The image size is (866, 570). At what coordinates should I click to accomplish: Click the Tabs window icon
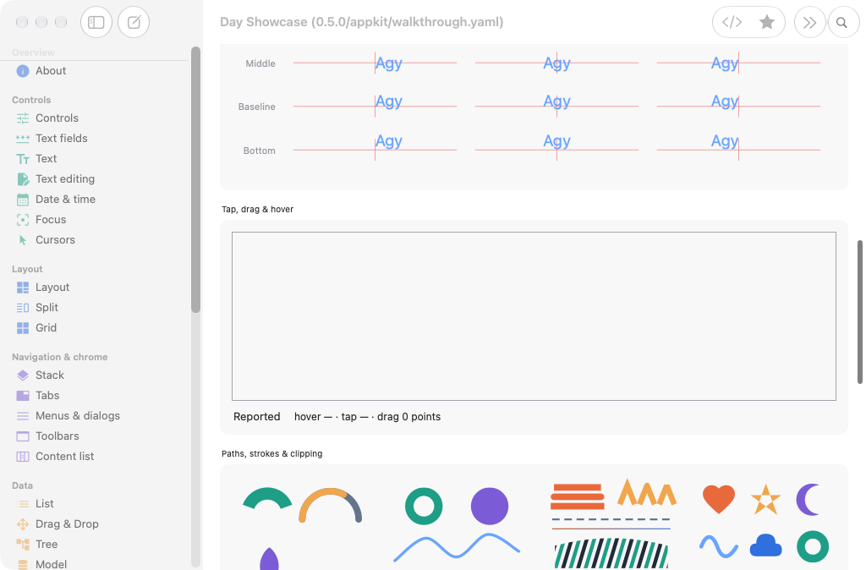(x=23, y=396)
